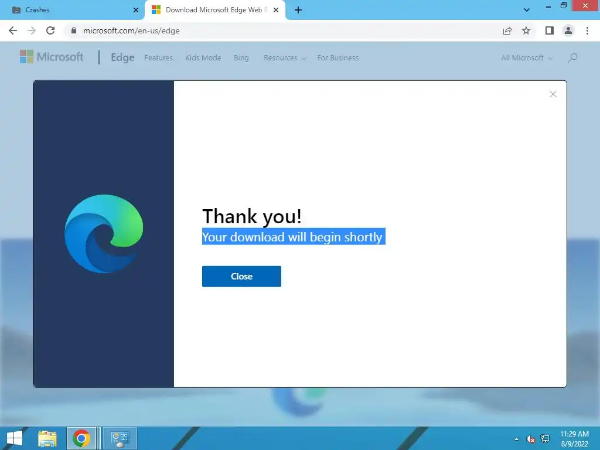Open the network tray icon

(x=545, y=439)
